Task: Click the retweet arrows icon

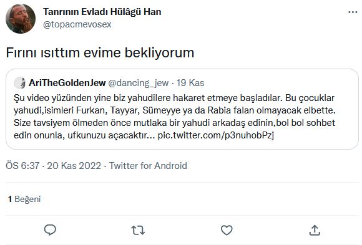Action: (138, 230)
